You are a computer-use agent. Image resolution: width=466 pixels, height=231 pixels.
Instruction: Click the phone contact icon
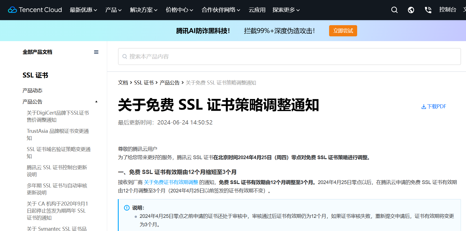point(428,10)
